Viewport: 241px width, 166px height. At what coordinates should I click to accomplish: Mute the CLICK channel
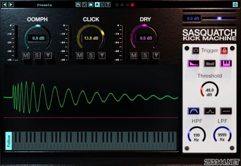click(x=80, y=56)
